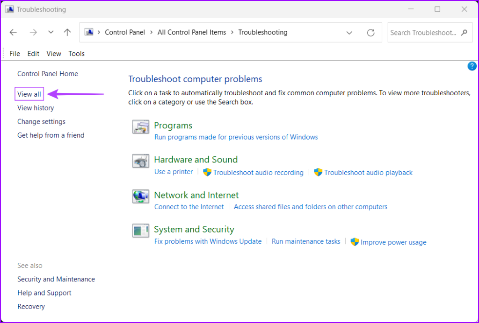Screen dimensions: 479x323
Task: Click shield icon beside audio recording
Action: click(x=207, y=172)
